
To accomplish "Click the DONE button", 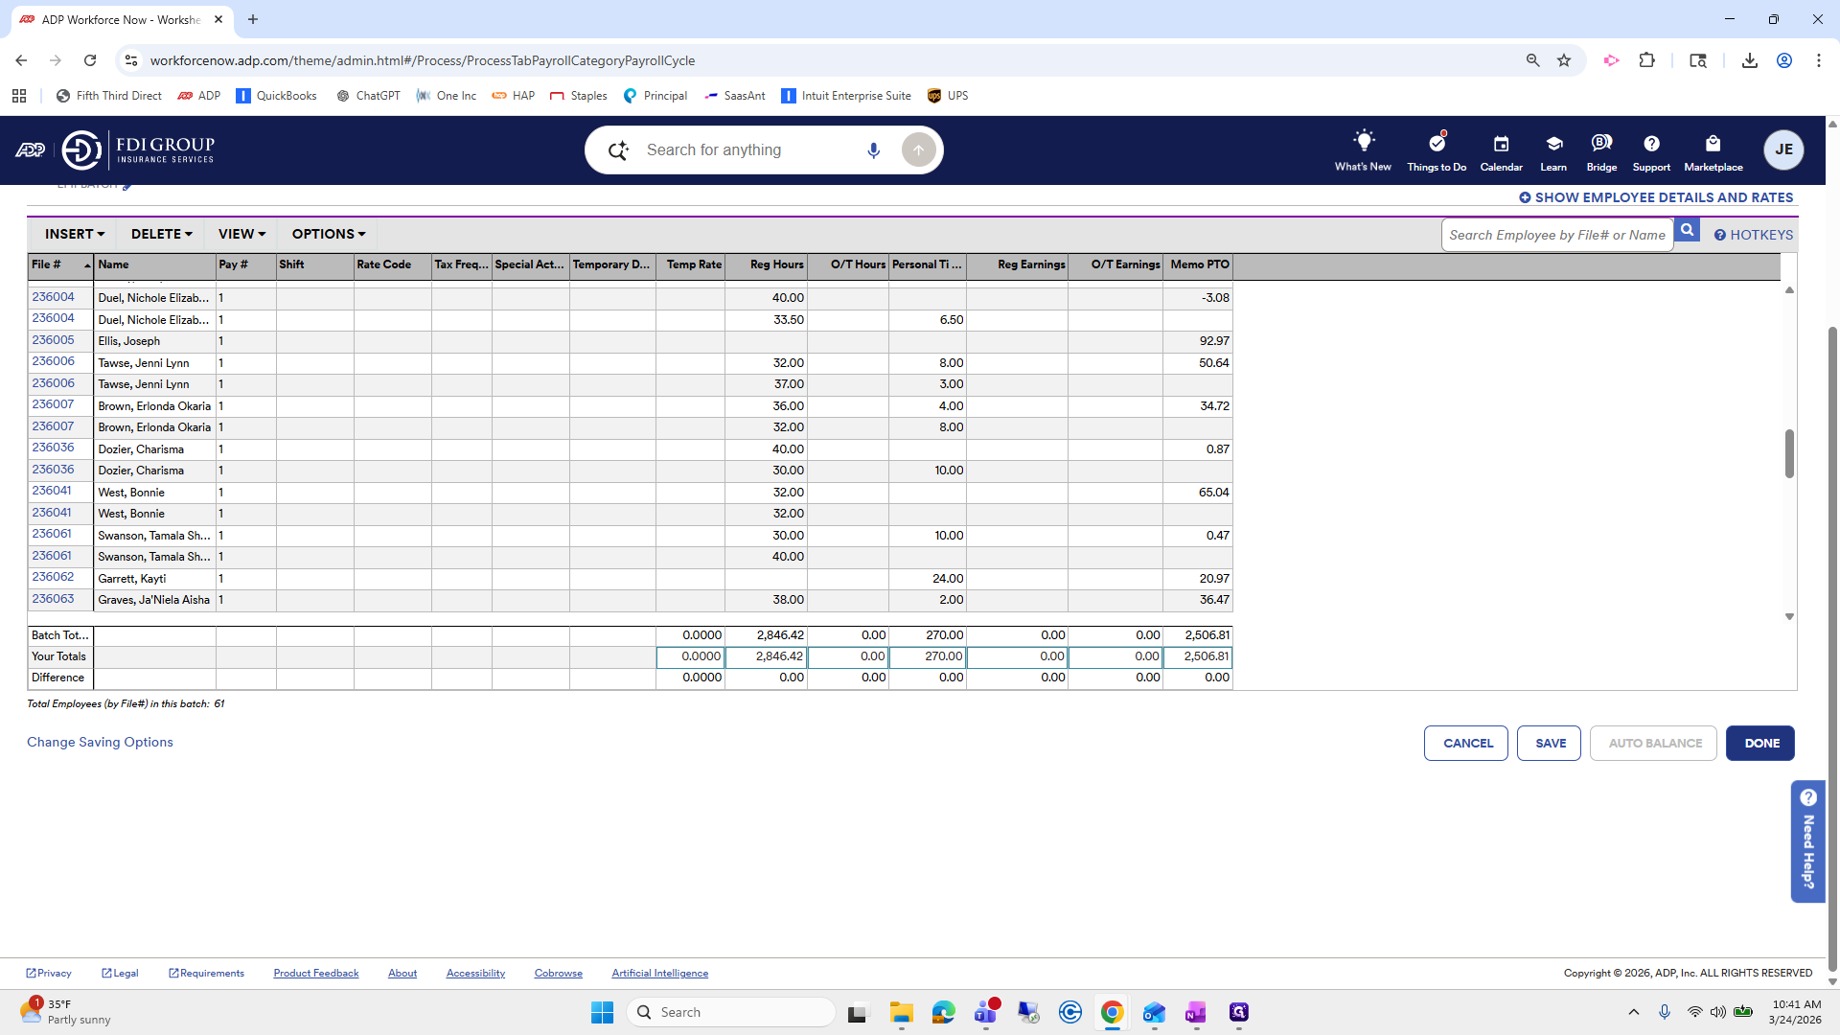I will [x=1760, y=744].
